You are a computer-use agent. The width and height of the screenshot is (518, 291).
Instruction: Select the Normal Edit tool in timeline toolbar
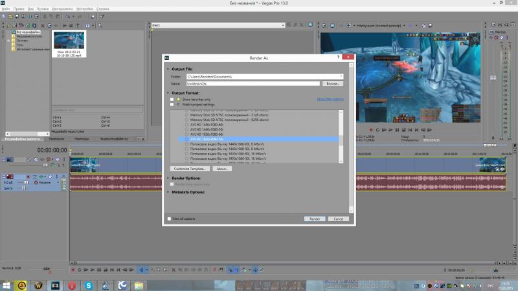pos(141,270)
